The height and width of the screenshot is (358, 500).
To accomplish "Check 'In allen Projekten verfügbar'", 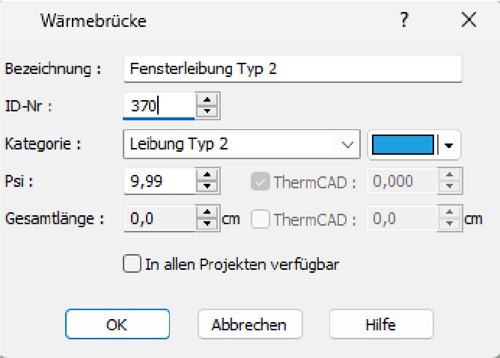I will coord(132,263).
